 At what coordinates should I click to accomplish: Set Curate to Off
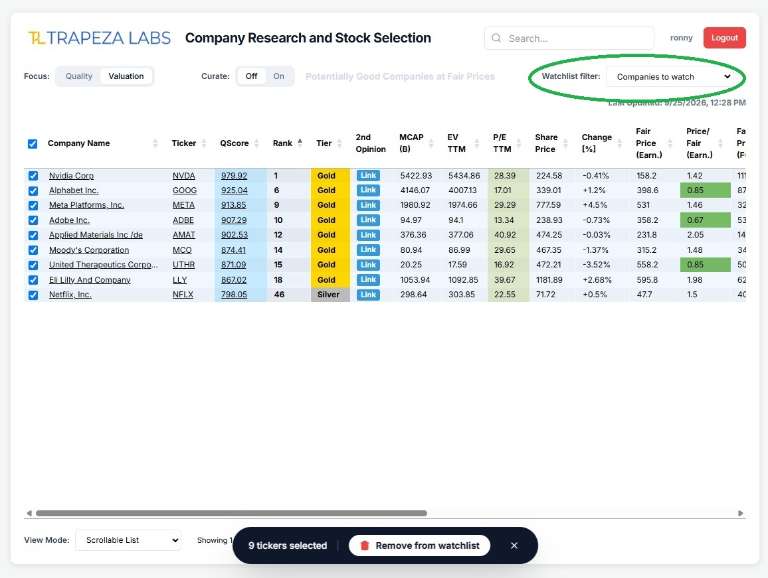point(251,76)
